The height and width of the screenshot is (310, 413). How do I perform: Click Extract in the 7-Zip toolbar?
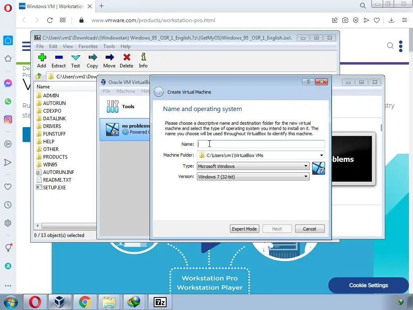(x=58, y=61)
